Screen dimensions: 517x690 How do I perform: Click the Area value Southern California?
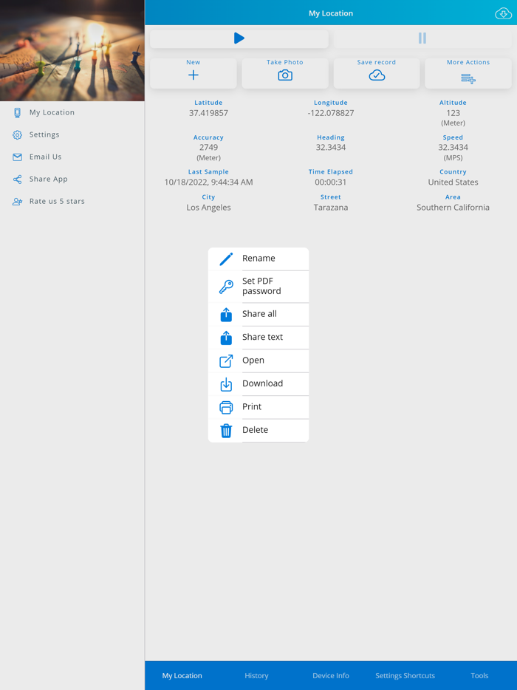coord(453,208)
